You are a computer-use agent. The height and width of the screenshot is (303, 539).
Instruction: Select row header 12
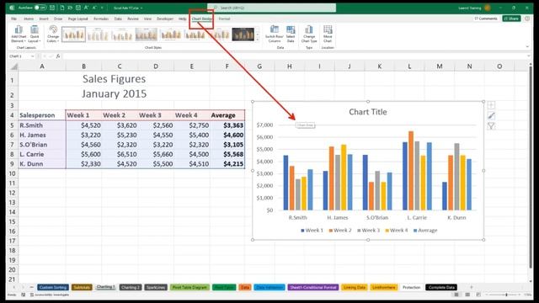click(13, 193)
